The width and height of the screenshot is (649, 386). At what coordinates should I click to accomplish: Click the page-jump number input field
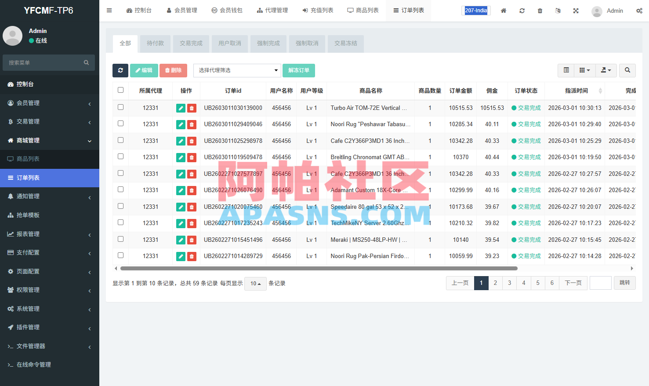pos(601,283)
